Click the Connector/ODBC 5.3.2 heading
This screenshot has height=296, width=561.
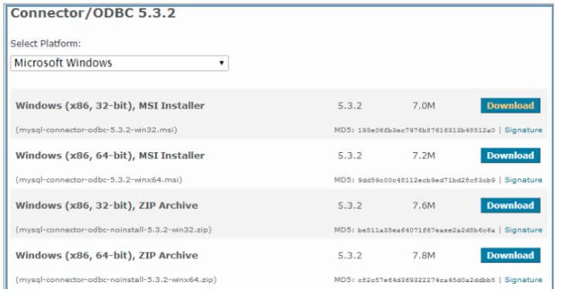click(93, 13)
